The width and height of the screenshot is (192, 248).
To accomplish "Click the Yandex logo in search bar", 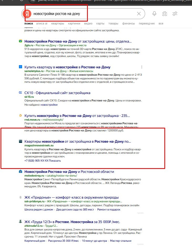I will (27, 14).
